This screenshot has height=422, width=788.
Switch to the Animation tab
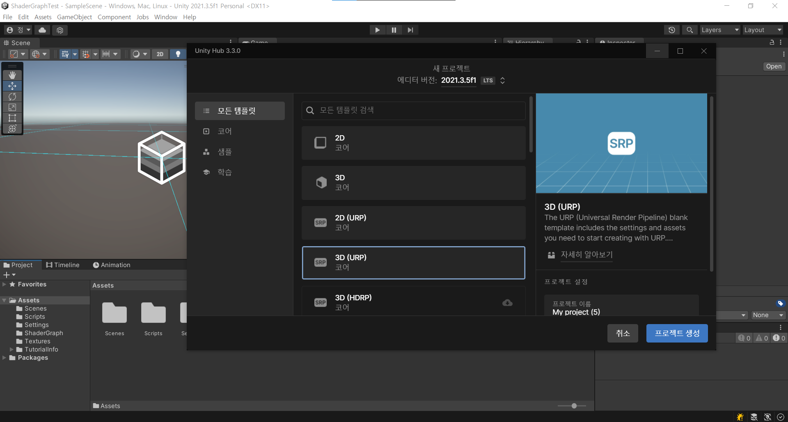tap(112, 265)
